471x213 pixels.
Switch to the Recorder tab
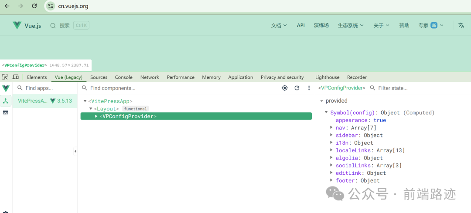tap(357, 77)
